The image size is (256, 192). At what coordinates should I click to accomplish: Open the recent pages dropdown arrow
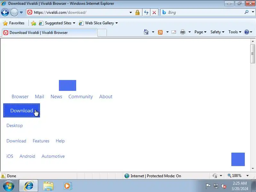(x=21, y=12)
